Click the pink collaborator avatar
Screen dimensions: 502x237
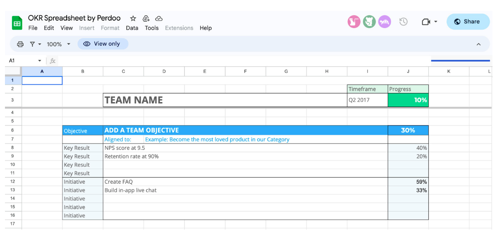354,22
